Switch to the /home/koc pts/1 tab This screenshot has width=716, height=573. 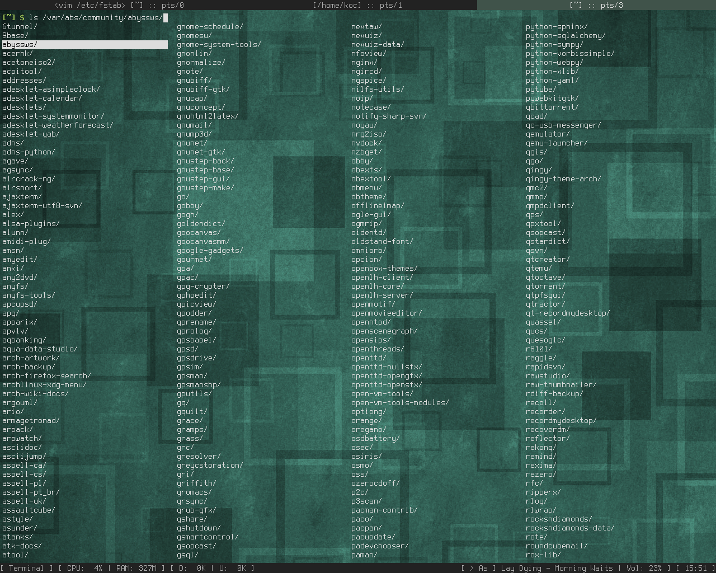358,5
